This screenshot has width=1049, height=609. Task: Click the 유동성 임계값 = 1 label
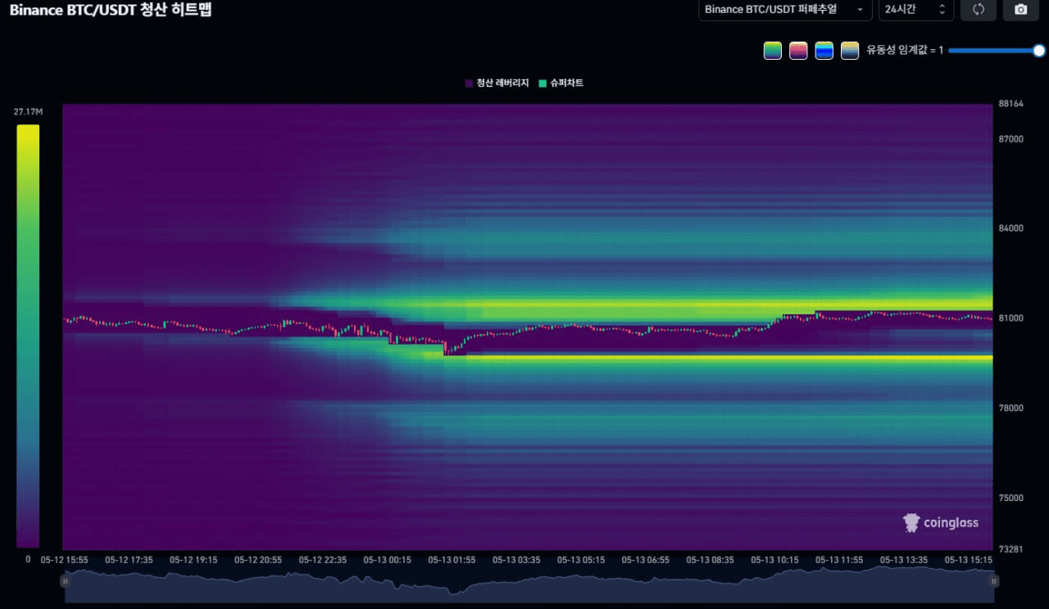905,51
